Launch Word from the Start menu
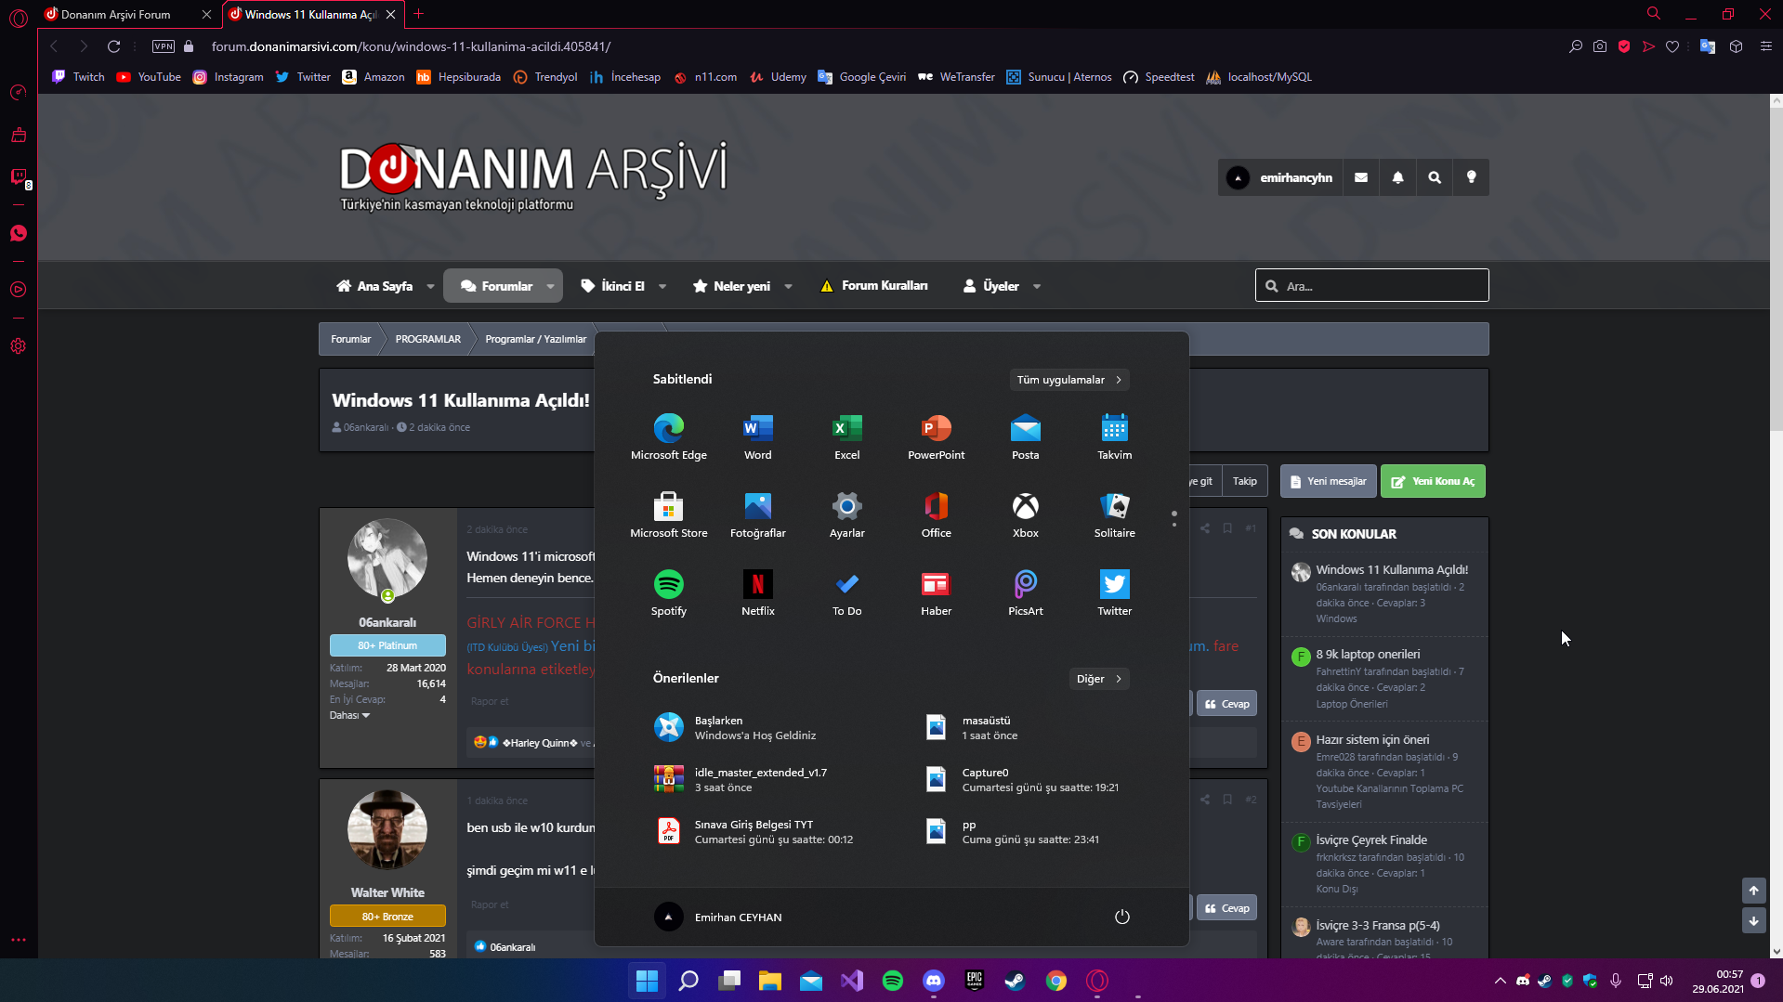The height and width of the screenshot is (1002, 1783). pos(757,436)
